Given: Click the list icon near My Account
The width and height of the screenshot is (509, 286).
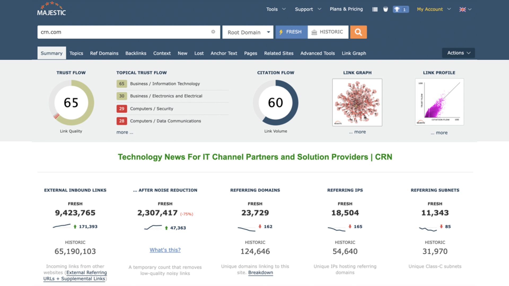Looking at the screenshot, I should tap(375, 9).
